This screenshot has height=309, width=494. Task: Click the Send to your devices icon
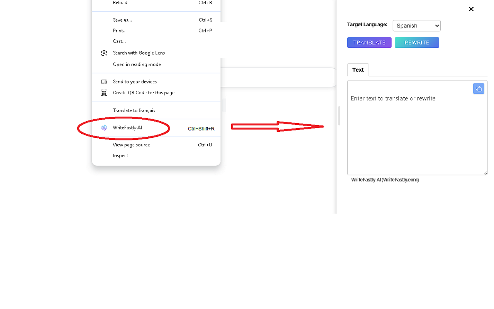104,81
